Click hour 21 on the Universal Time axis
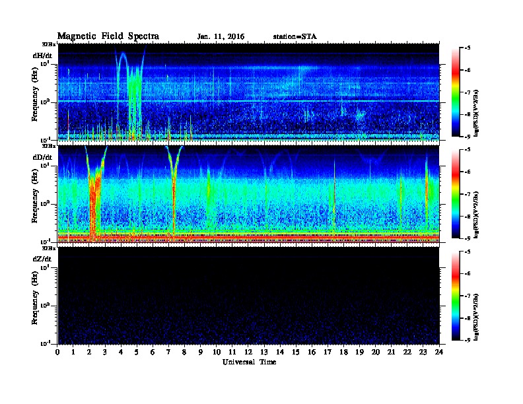Screen dimensions: 523x404 click(391, 352)
